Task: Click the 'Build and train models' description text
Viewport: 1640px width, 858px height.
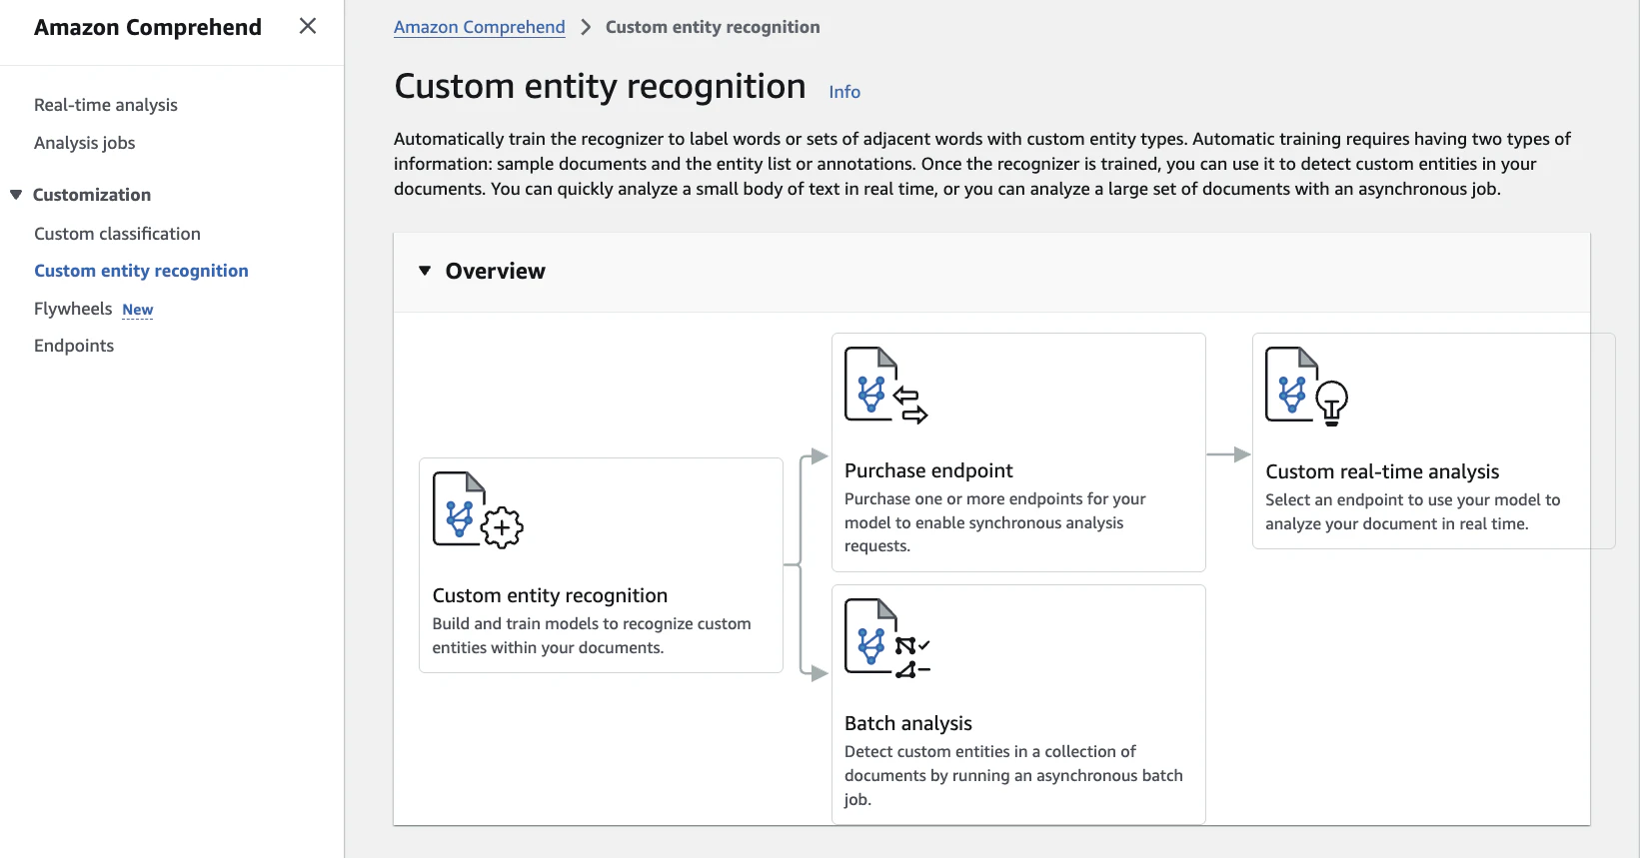Action: [x=592, y=635]
